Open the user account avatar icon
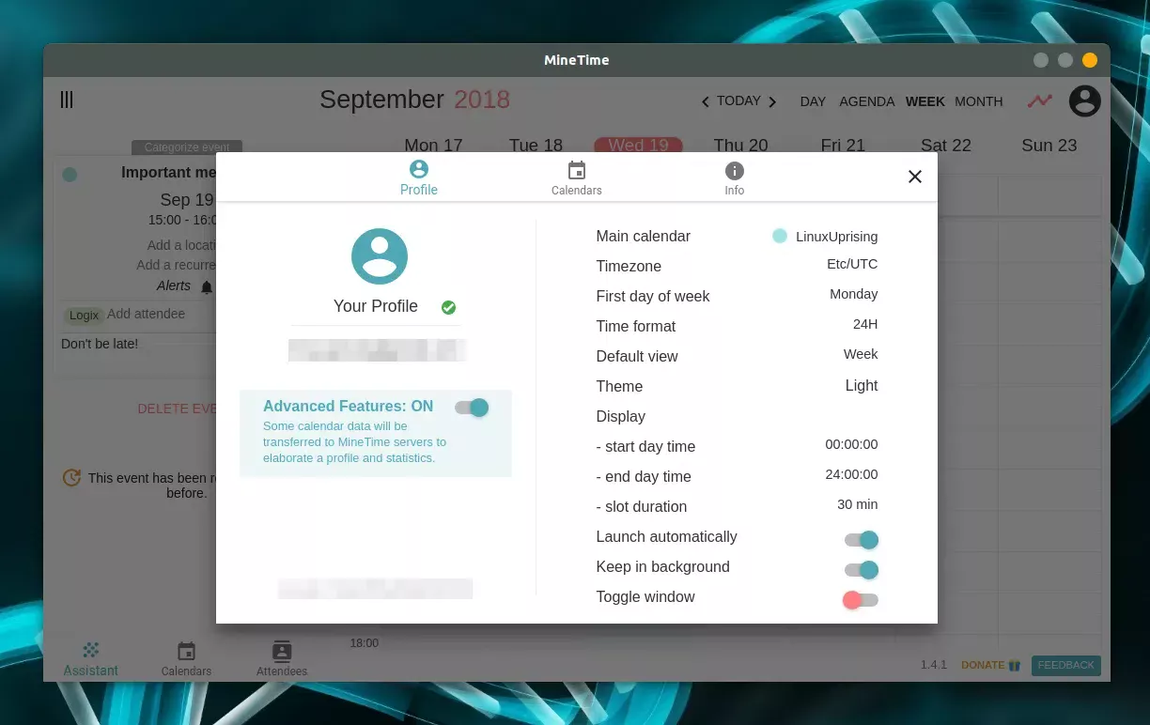Image resolution: width=1150 pixels, height=725 pixels. click(x=1085, y=100)
